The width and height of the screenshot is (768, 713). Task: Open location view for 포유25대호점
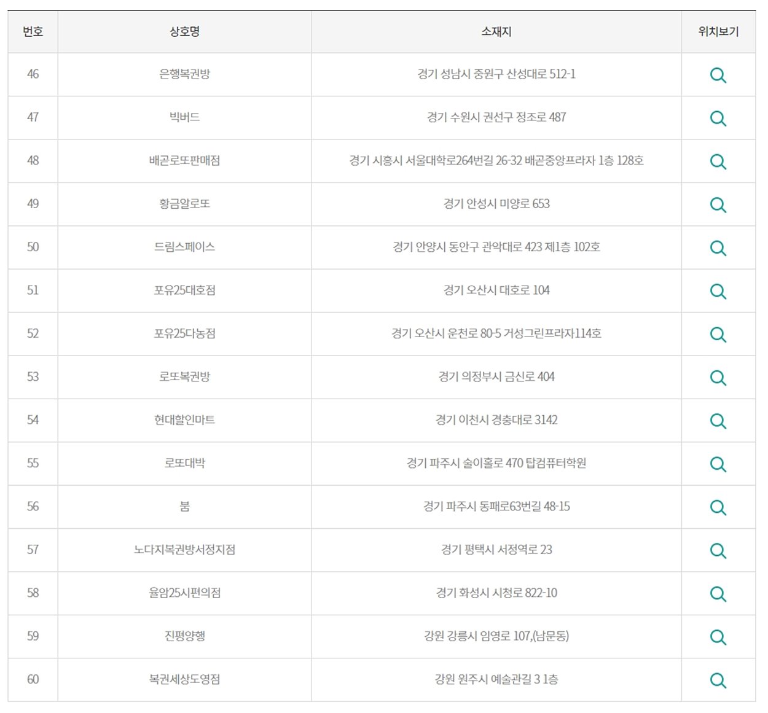(718, 291)
